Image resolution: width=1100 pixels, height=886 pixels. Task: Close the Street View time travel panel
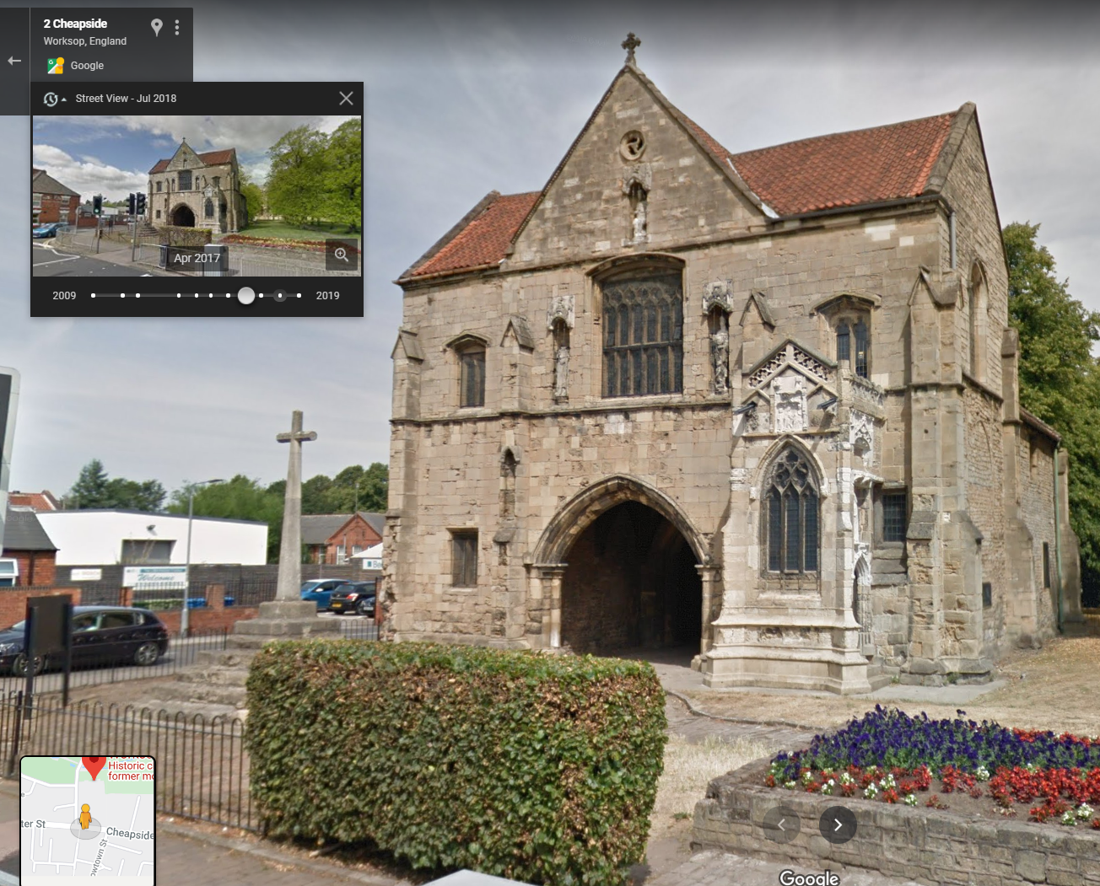pyautogui.click(x=346, y=98)
